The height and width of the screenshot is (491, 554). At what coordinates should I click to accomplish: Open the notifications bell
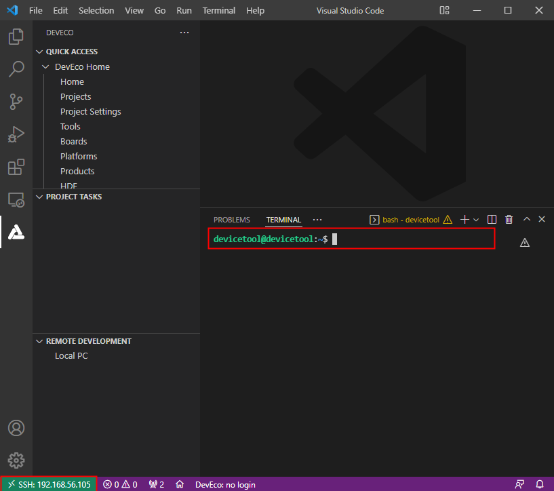[x=540, y=484]
